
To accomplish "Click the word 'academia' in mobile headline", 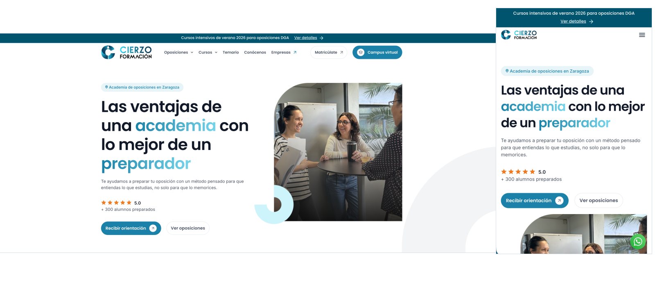I will tap(533, 107).
